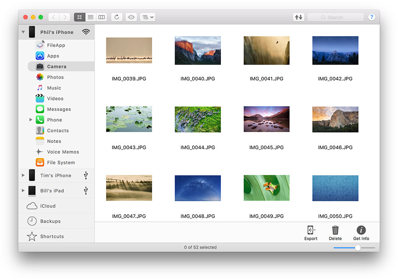
Task: Open the Backups section
Action: click(50, 221)
